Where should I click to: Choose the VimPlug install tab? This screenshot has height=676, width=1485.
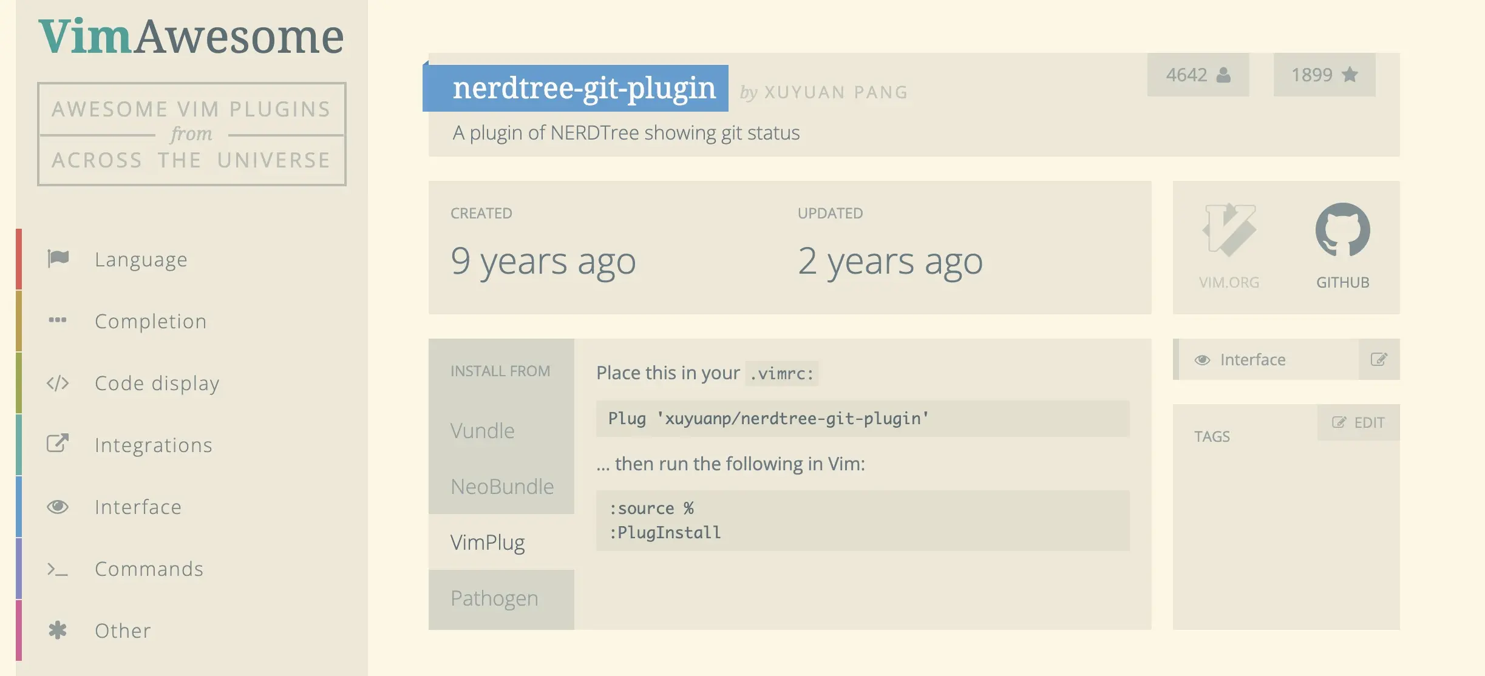click(x=488, y=542)
